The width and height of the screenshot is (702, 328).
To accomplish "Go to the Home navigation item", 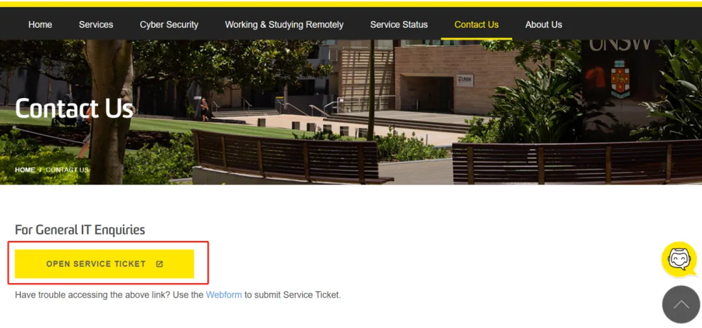I will coord(40,25).
